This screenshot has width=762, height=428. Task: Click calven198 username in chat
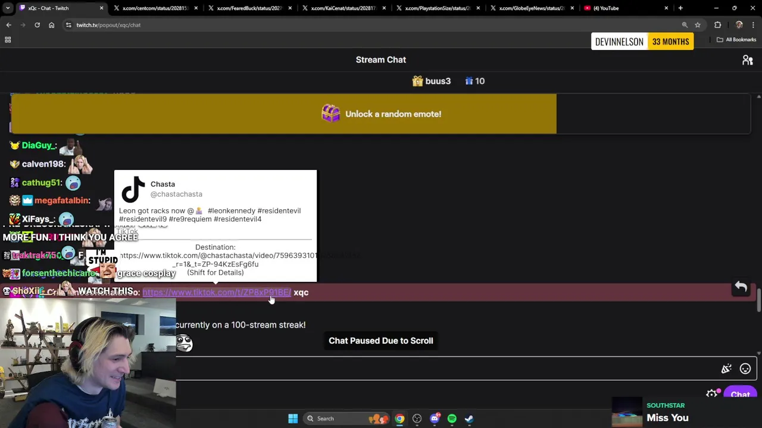click(x=43, y=164)
